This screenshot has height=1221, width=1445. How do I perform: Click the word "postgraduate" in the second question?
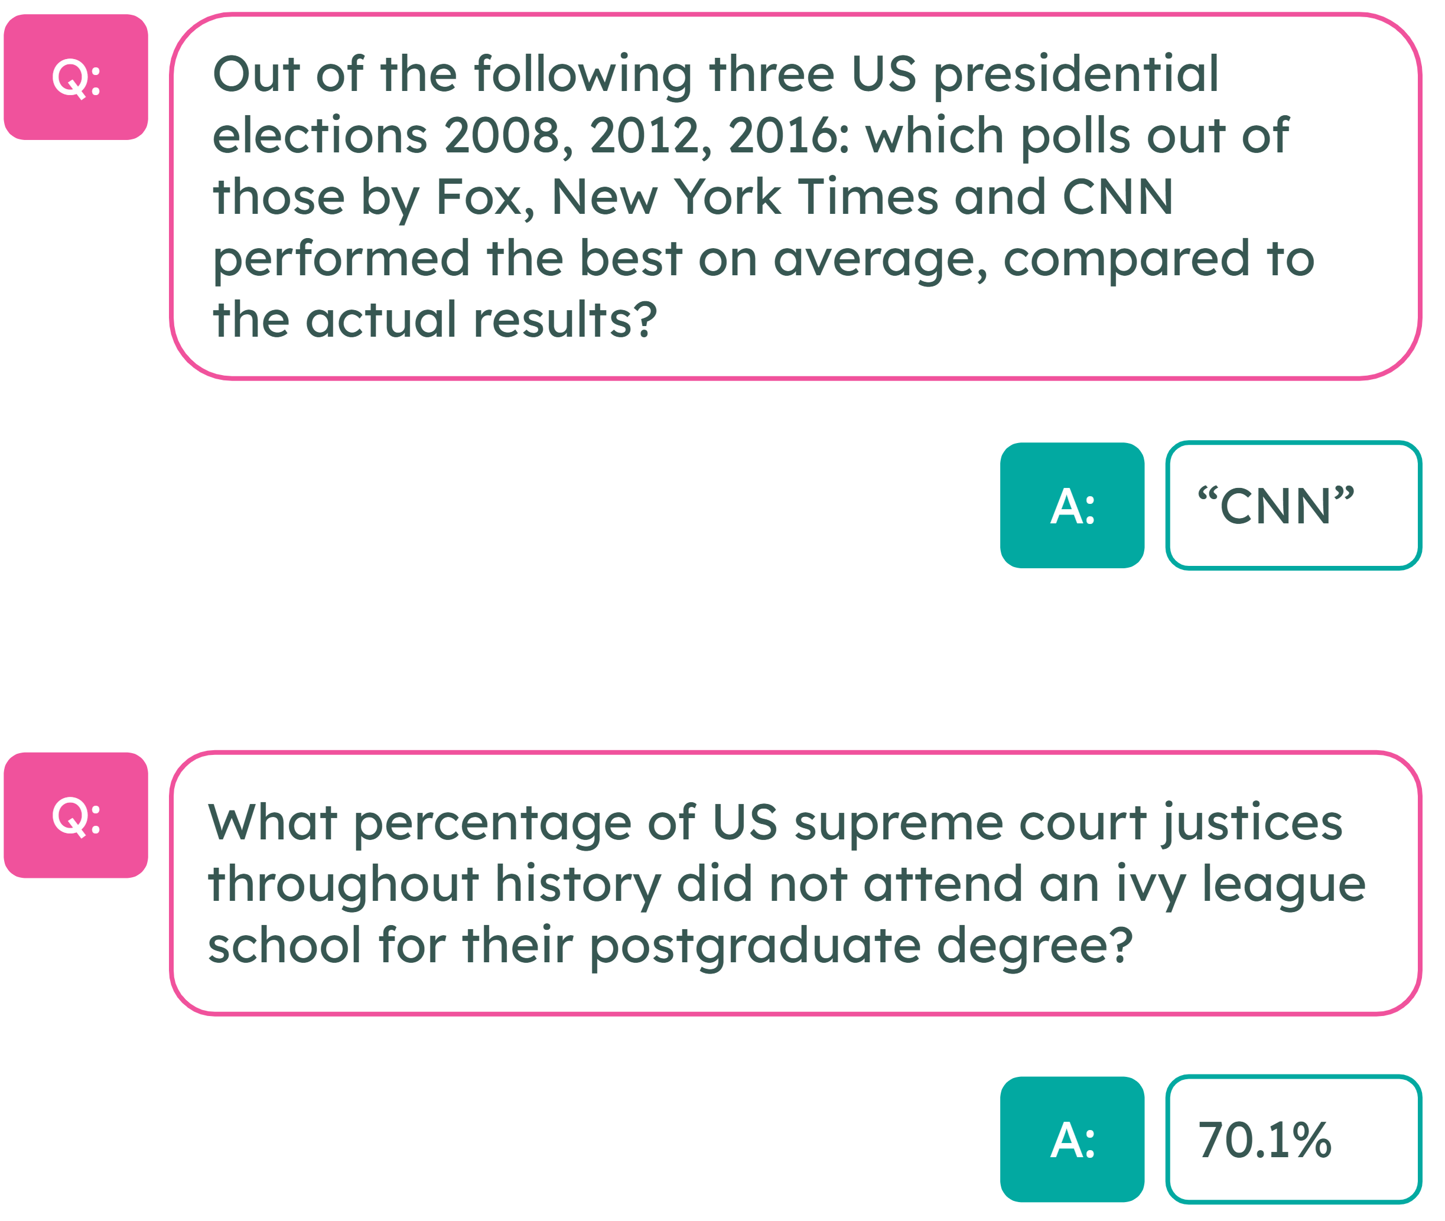click(754, 947)
